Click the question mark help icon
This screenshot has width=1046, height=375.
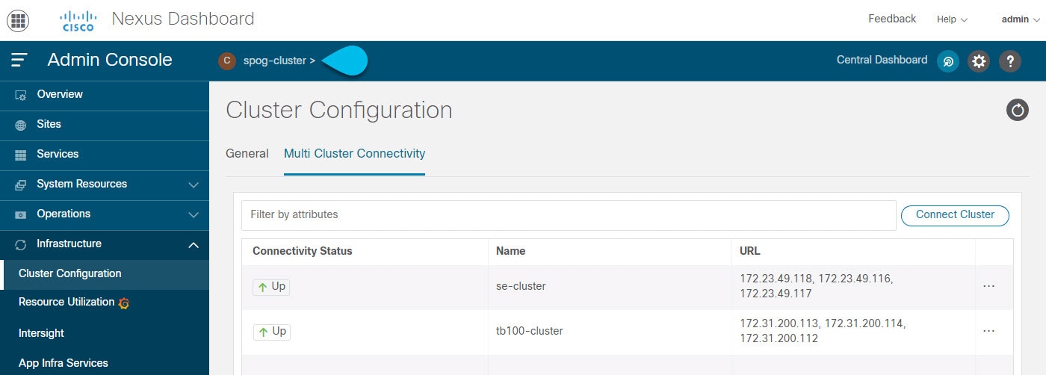point(1010,61)
